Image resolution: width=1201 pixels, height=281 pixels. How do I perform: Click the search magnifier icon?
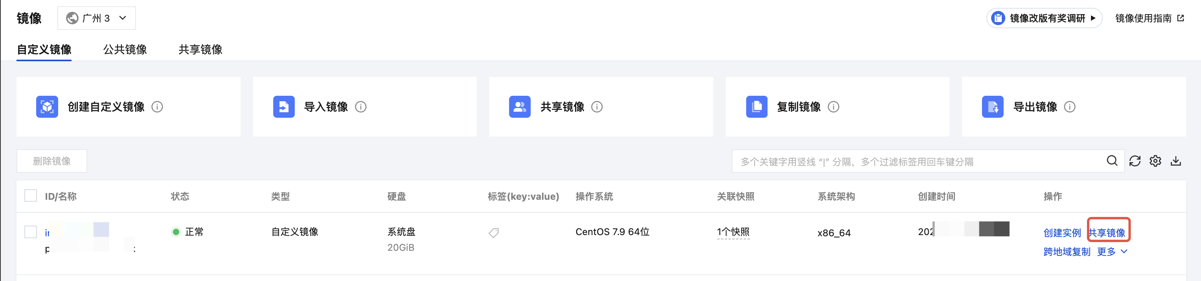pyautogui.click(x=1112, y=161)
